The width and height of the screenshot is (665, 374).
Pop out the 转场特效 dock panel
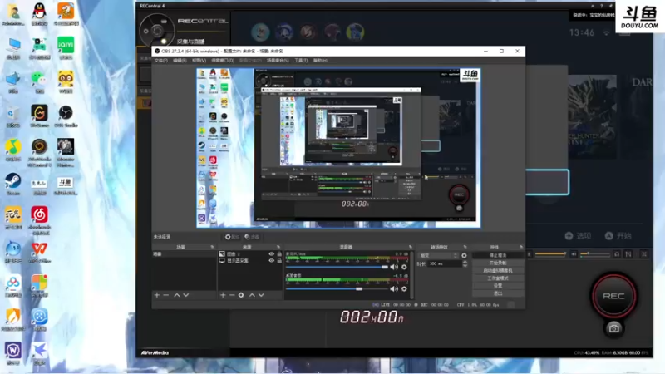click(x=465, y=247)
